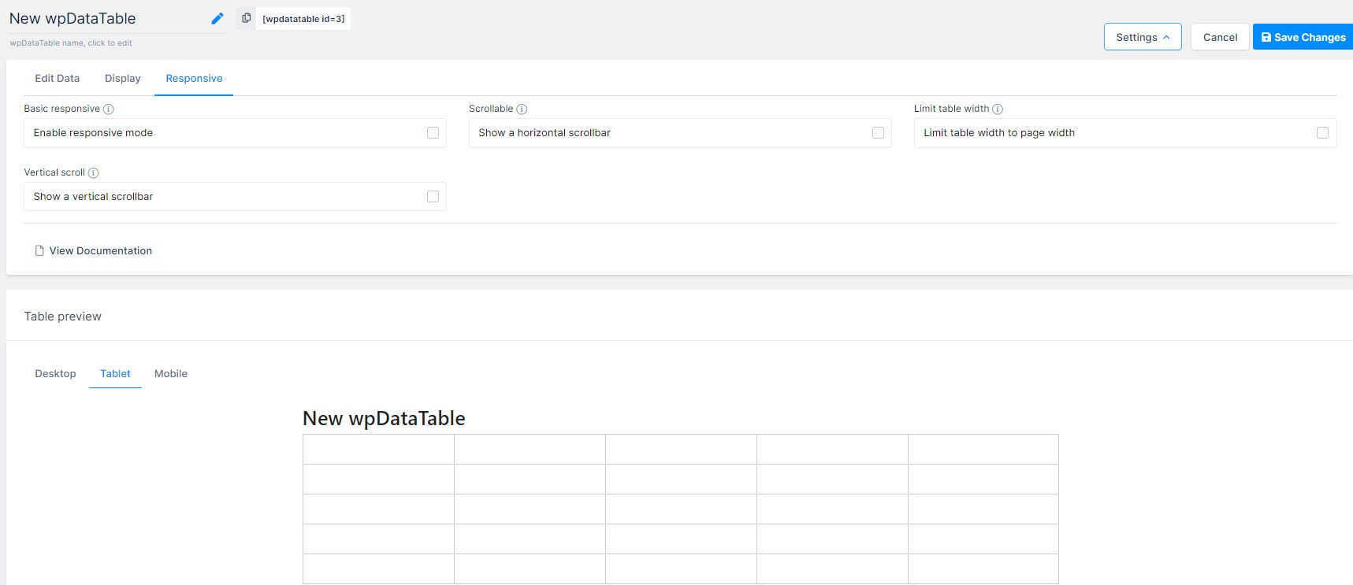Click the New wpDataTable preview title
This screenshot has height=585, width=1353.
(x=384, y=418)
